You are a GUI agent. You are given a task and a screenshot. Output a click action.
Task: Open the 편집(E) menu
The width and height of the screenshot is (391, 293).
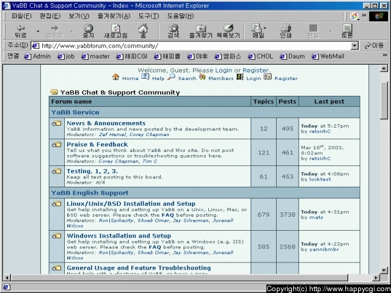[x=50, y=16]
